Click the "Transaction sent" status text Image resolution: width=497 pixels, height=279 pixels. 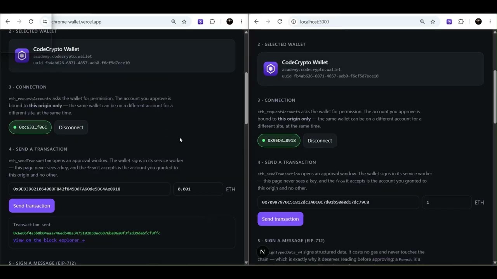click(32, 225)
